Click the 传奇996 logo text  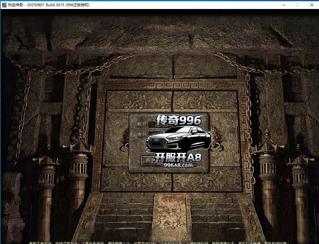(178, 120)
